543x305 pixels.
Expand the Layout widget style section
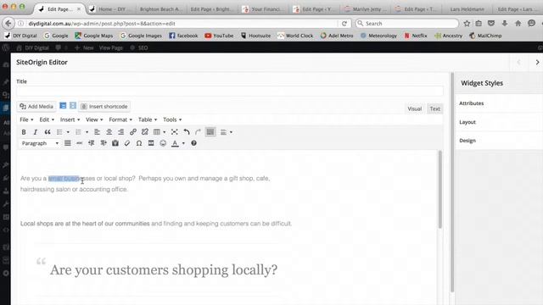click(x=499, y=122)
